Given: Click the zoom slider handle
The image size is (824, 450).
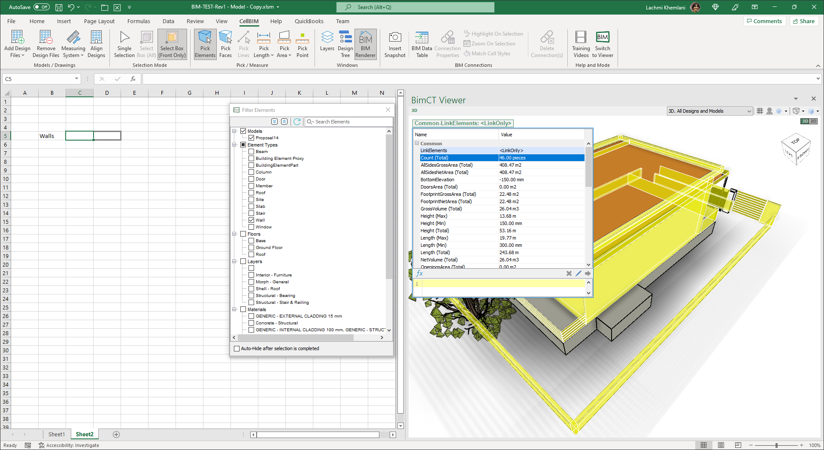Looking at the screenshot, I should (776, 445).
